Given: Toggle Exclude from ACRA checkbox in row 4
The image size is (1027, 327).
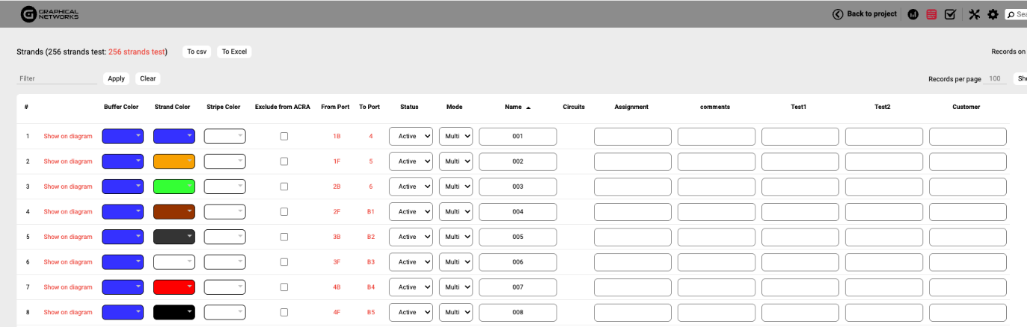Looking at the screenshot, I should (x=283, y=212).
